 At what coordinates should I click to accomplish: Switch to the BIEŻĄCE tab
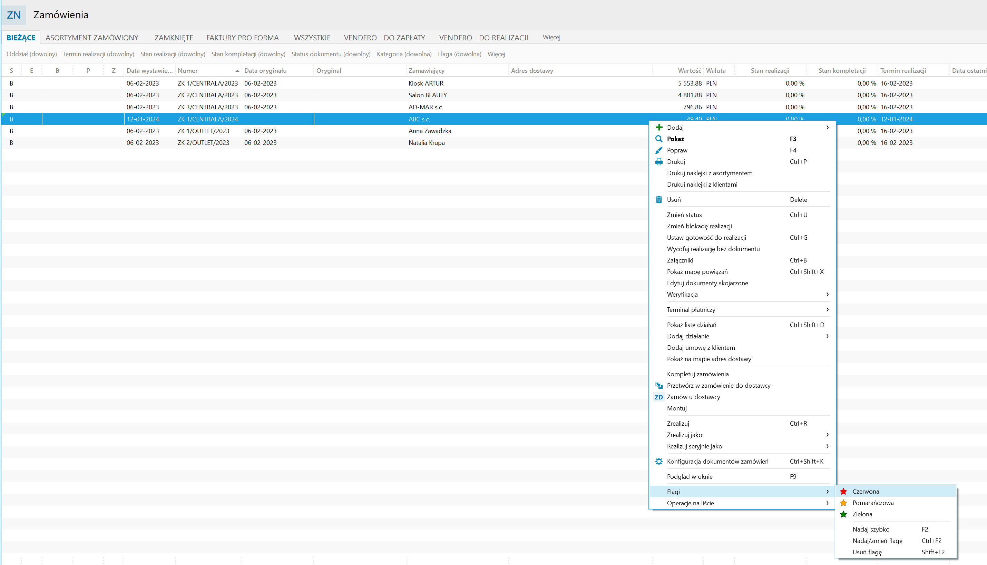point(21,38)
